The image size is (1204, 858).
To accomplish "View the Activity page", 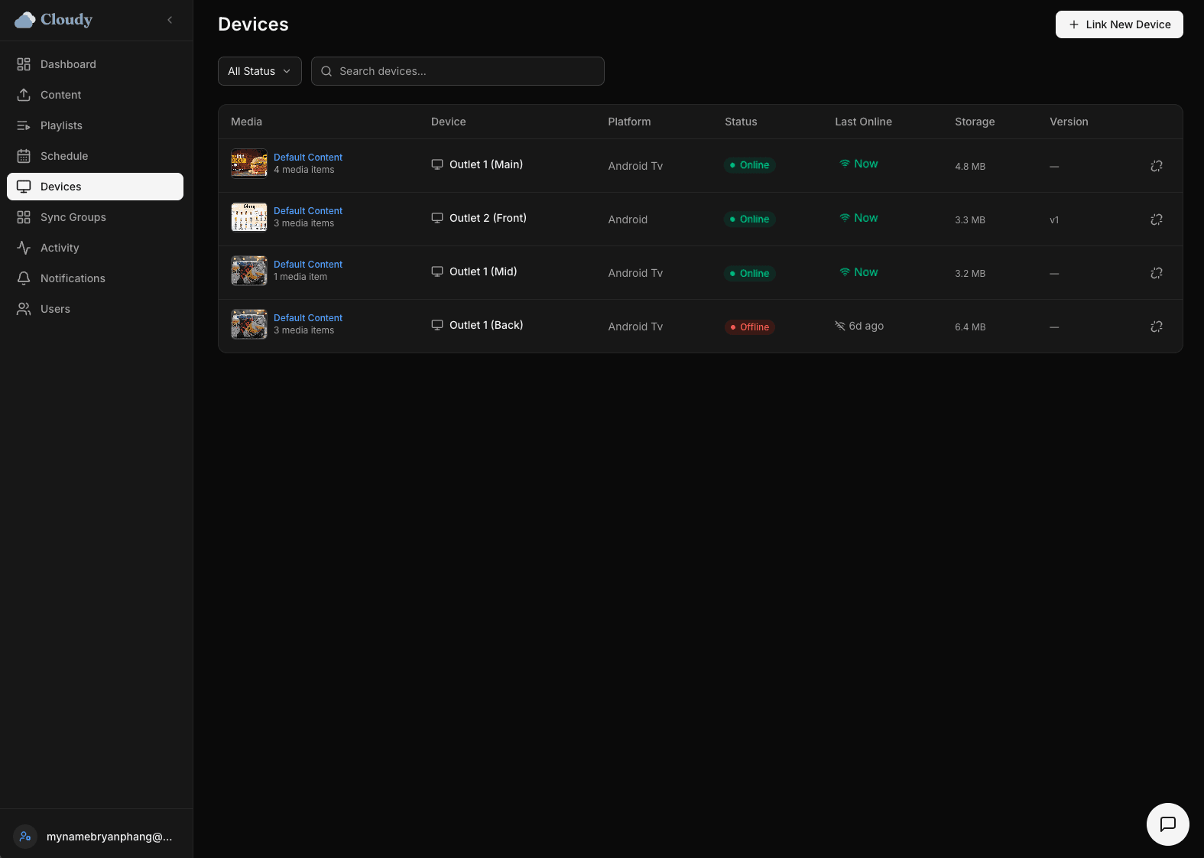I will (x=95, y=248).
